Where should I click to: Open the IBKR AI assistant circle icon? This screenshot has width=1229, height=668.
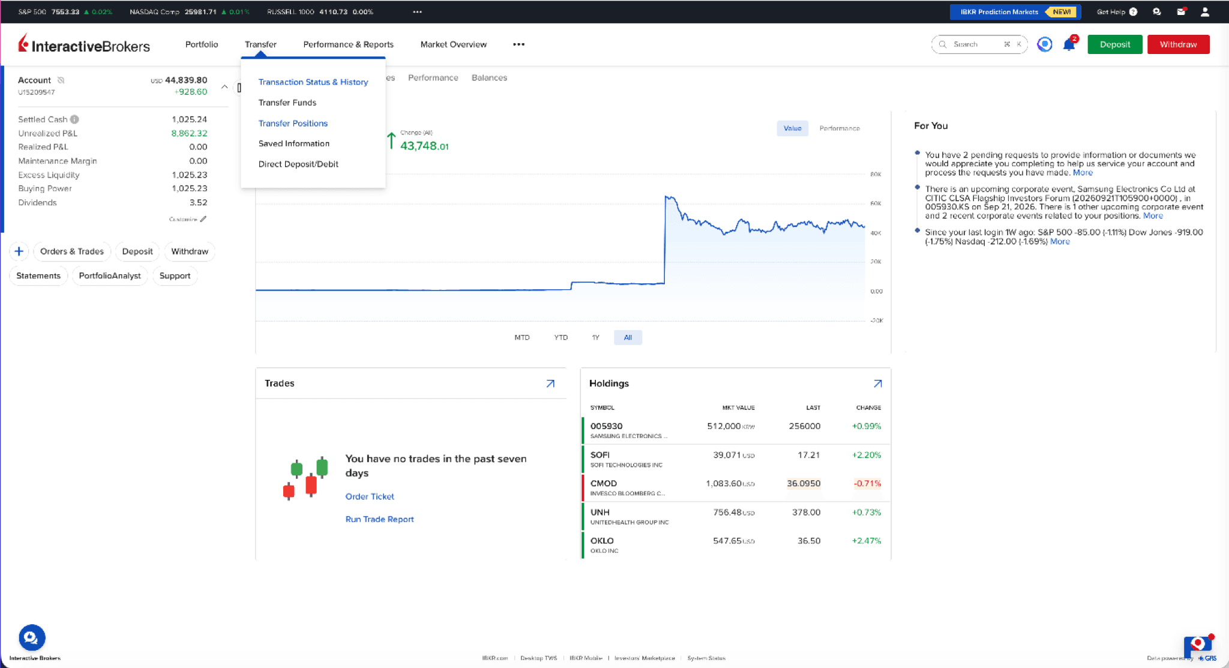pos(1045,44)
